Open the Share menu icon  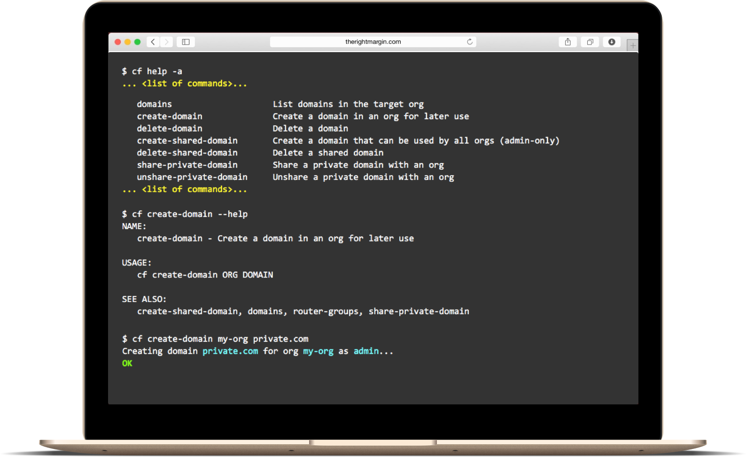[x=567, y=42]
